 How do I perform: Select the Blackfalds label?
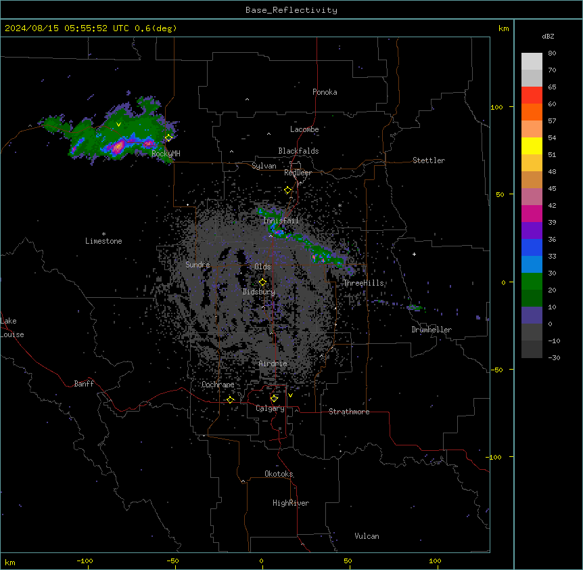tap(298, 151)
